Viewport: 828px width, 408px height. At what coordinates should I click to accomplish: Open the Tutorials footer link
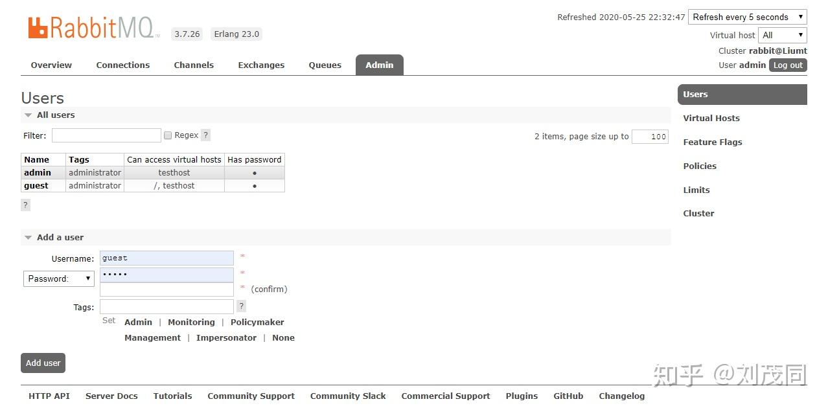[x=172, y=396]
